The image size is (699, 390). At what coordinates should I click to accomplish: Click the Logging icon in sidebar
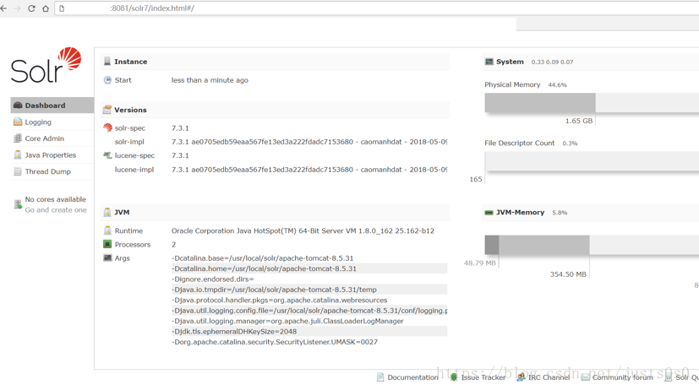[18, 122]
